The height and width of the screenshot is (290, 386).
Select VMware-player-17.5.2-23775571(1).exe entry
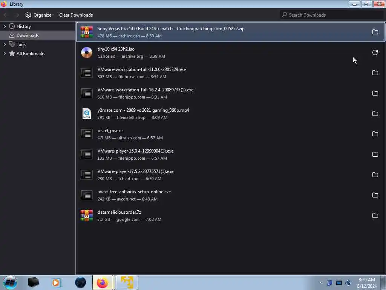point(230,175)
